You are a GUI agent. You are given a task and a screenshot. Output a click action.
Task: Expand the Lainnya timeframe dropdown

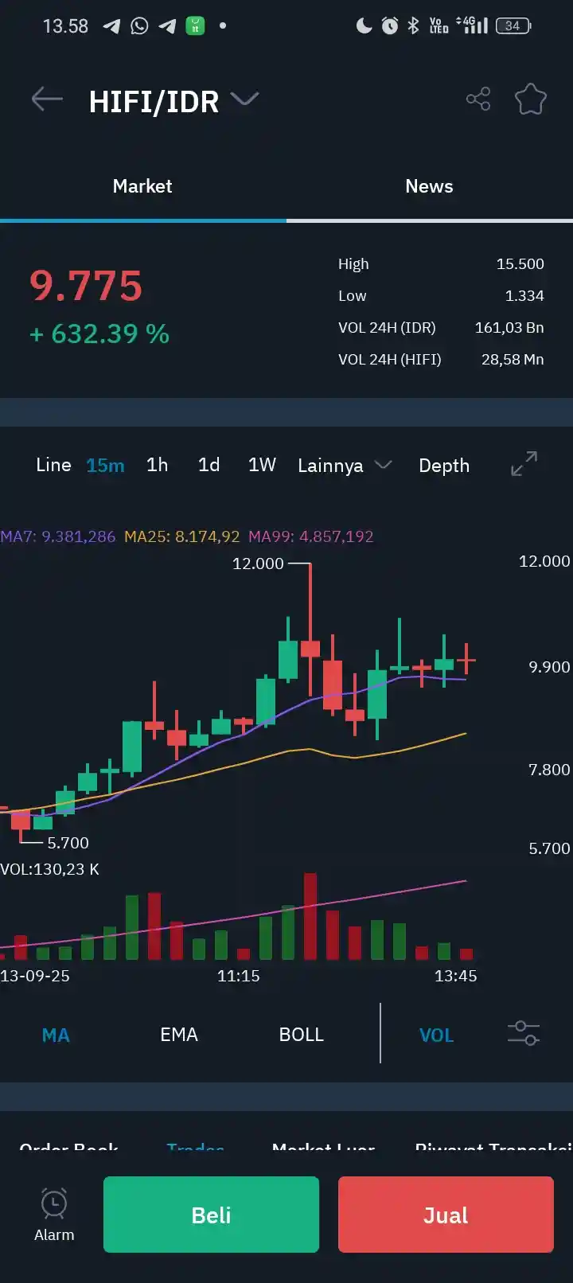coord(344,466)
